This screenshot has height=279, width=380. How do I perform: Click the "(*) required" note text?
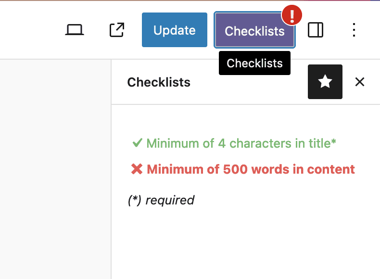pos(161,200)
